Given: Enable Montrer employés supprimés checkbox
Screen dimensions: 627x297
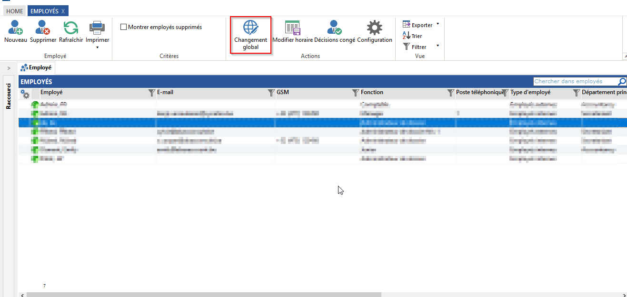Looking at the screenshot, I should [x=124, y=27].
